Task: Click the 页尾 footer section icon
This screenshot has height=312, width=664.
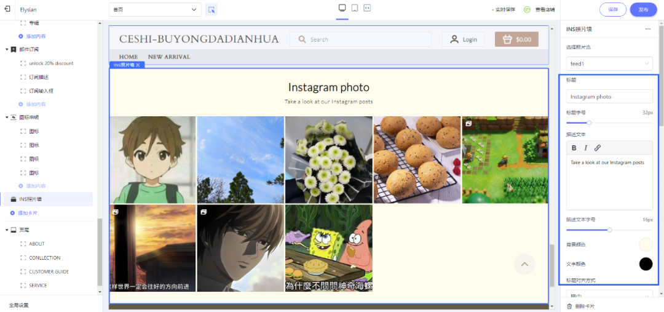Action: [14, 230]
